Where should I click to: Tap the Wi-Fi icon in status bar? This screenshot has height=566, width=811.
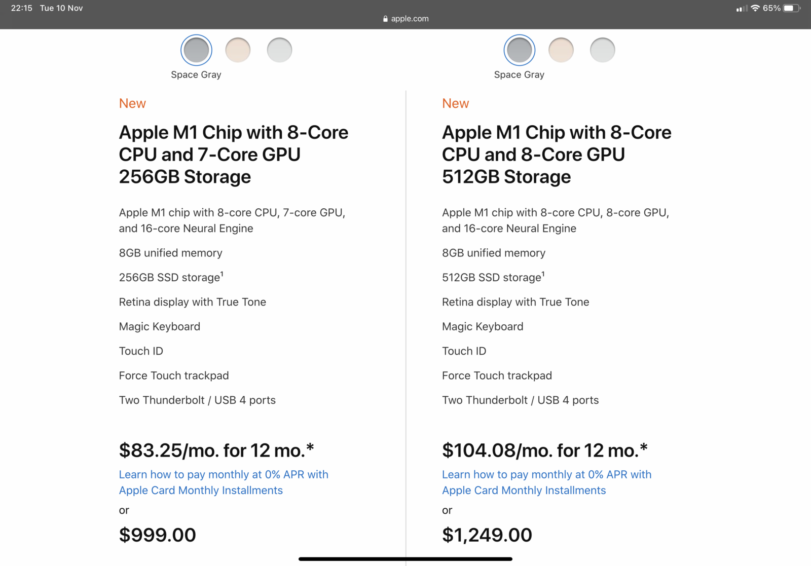(755, 8)
